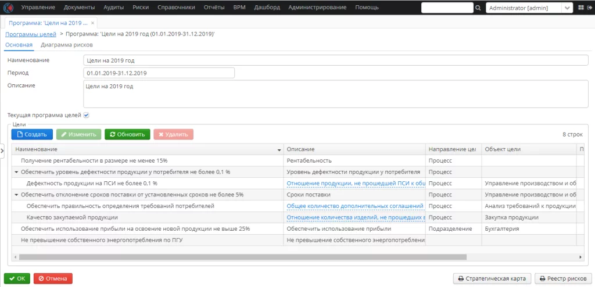
Task: Toggle the Текущая программа целей checkbox
Action: coord(86,115)
